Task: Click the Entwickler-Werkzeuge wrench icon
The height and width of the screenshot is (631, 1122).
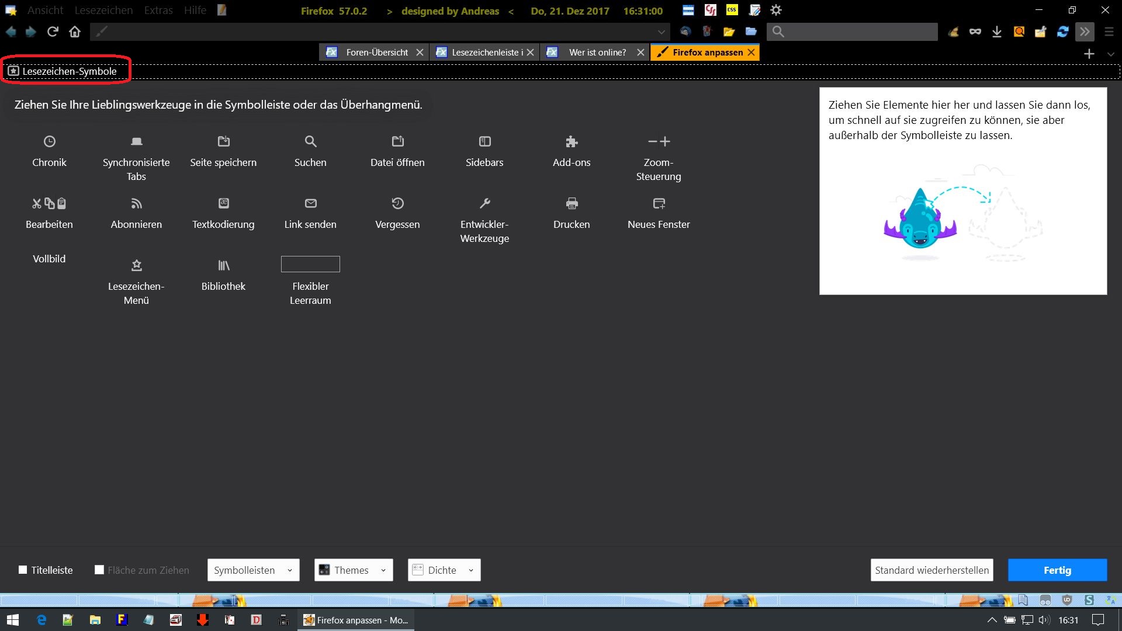Action: 484,203
